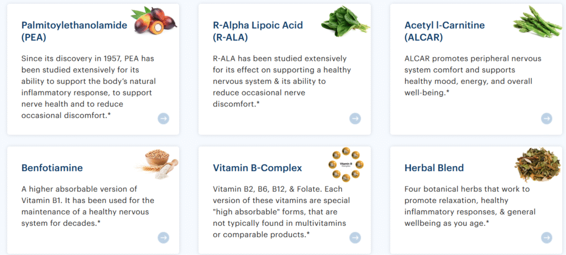Click the Vitamin B-Complex title
Viewport: 566px width, 255px height.
pos(258,168)
